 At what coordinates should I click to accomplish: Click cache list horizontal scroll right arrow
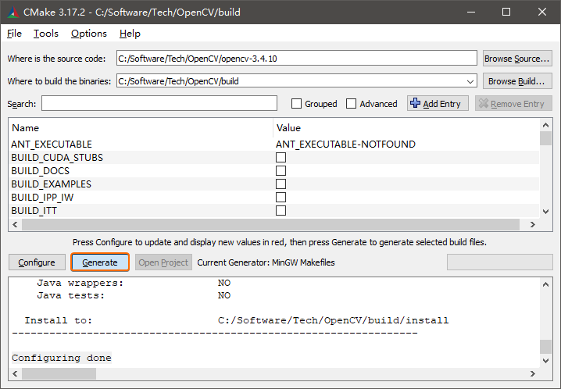point(533,224)
